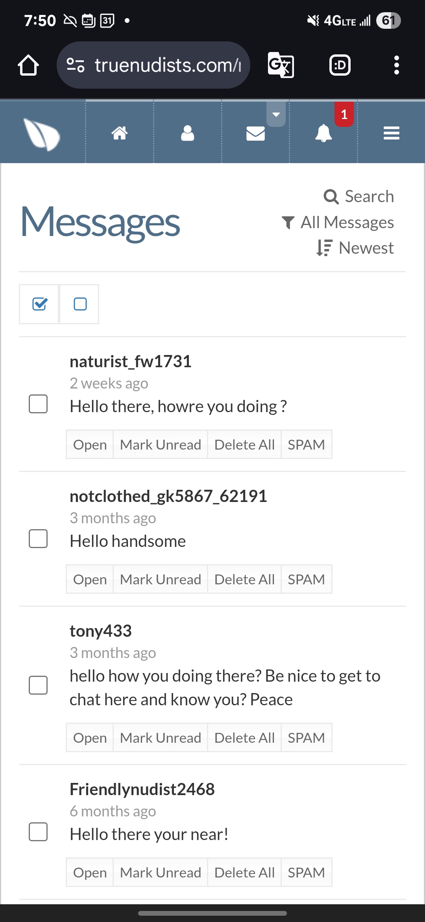
Task: Mark naturist_fw1731 as SPAM
Action: coord(307,444)
